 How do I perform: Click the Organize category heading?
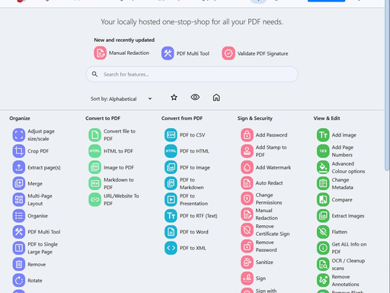tap(20, 118)
